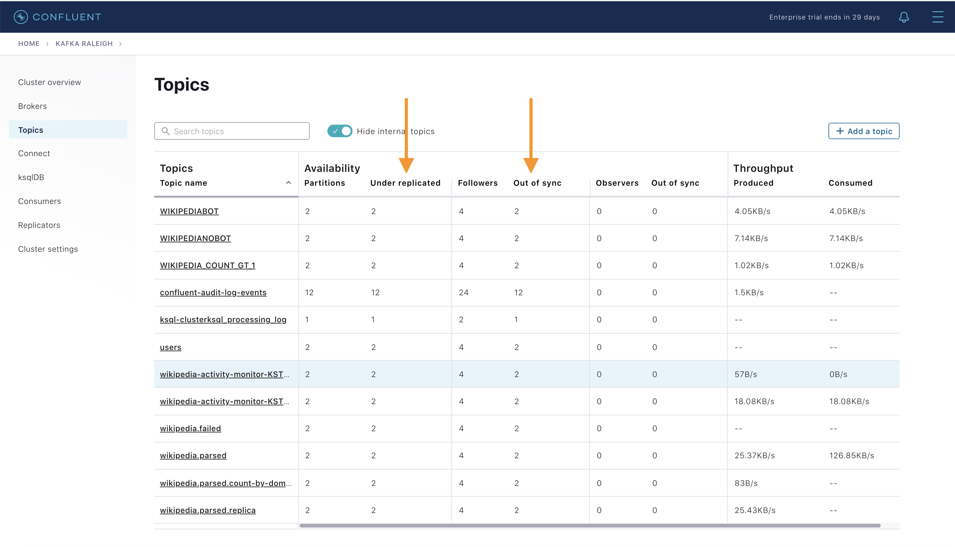
Task: Click KAFKA RALEIGH breadcrumb
Action: coord(84,43)
